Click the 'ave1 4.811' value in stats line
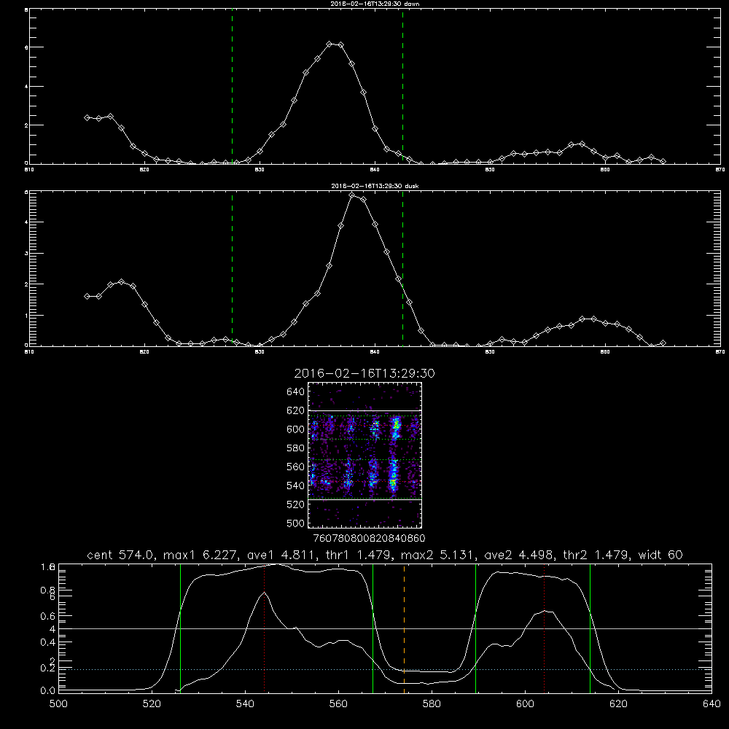The height and width of the screenshot is (729, 729). click(x=280, y=555)
